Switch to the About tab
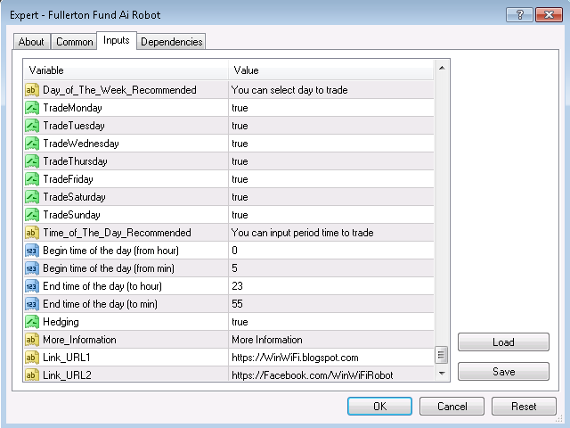Screen dimensions: 570x428 click(x=32, y=42)
